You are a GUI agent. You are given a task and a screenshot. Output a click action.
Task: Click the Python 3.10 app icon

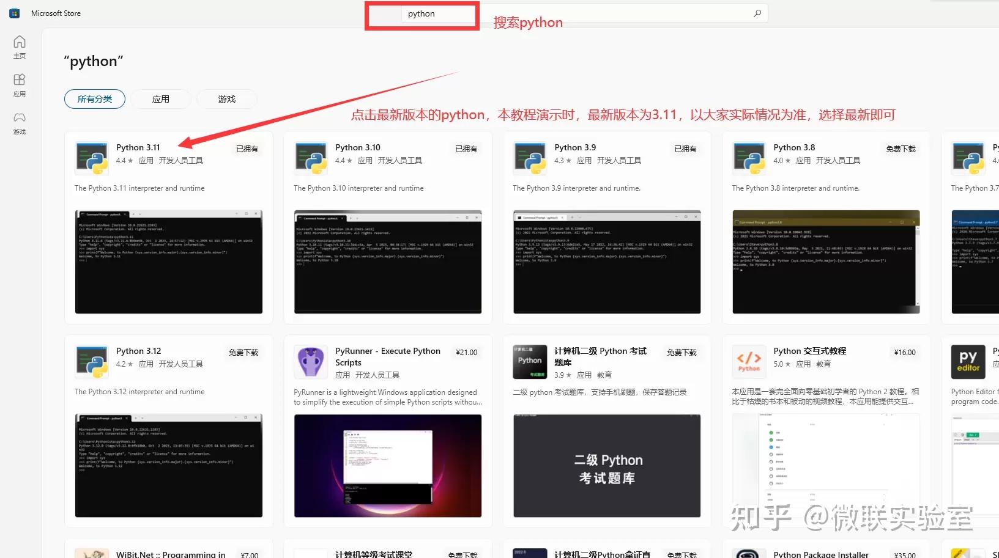point(311,158)
